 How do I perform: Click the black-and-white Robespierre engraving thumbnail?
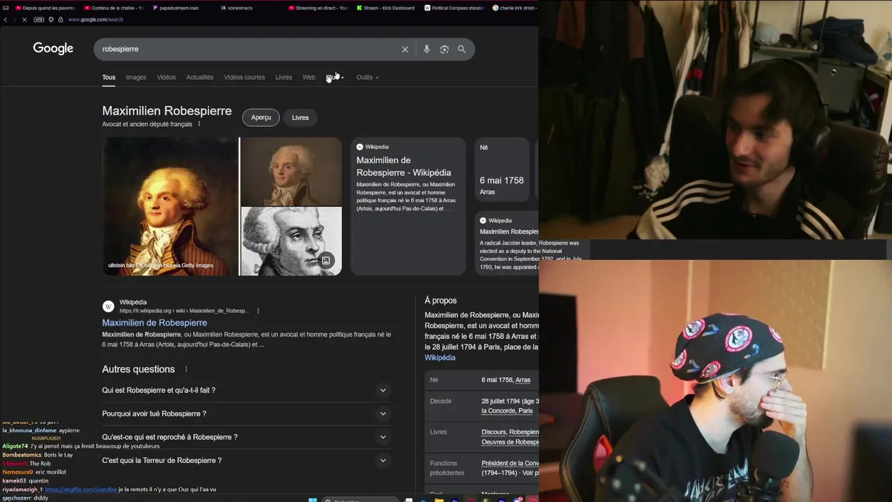pos(291,241)
